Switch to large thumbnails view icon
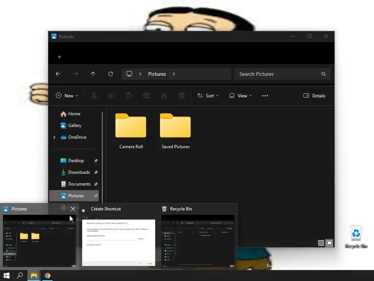Image resolution: width=374 pixels, height=281 pixels. click(329, 243)
